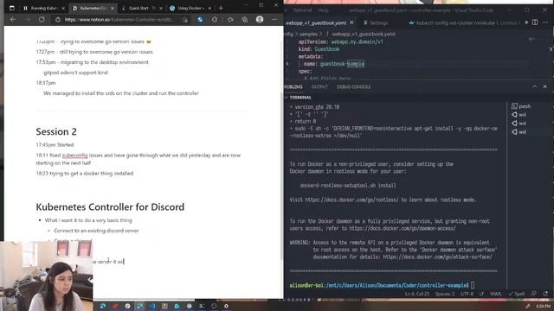
Task: Click 'samples' in the editor breadcrumb
Action: (308, 35)
